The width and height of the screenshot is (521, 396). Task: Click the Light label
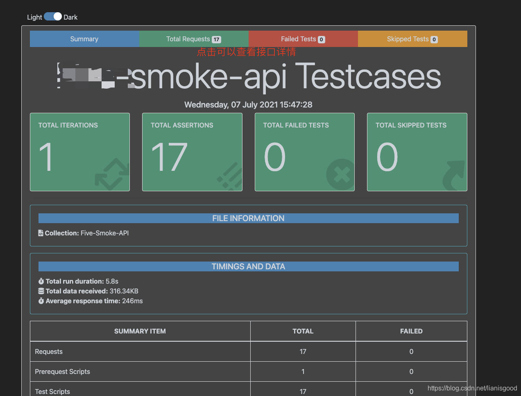(34, 17)
